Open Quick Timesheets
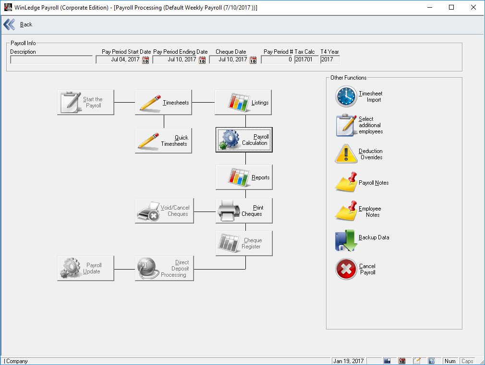 click(x=163, y=140)
